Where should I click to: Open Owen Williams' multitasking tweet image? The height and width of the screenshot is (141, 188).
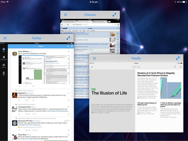[44, 69]
